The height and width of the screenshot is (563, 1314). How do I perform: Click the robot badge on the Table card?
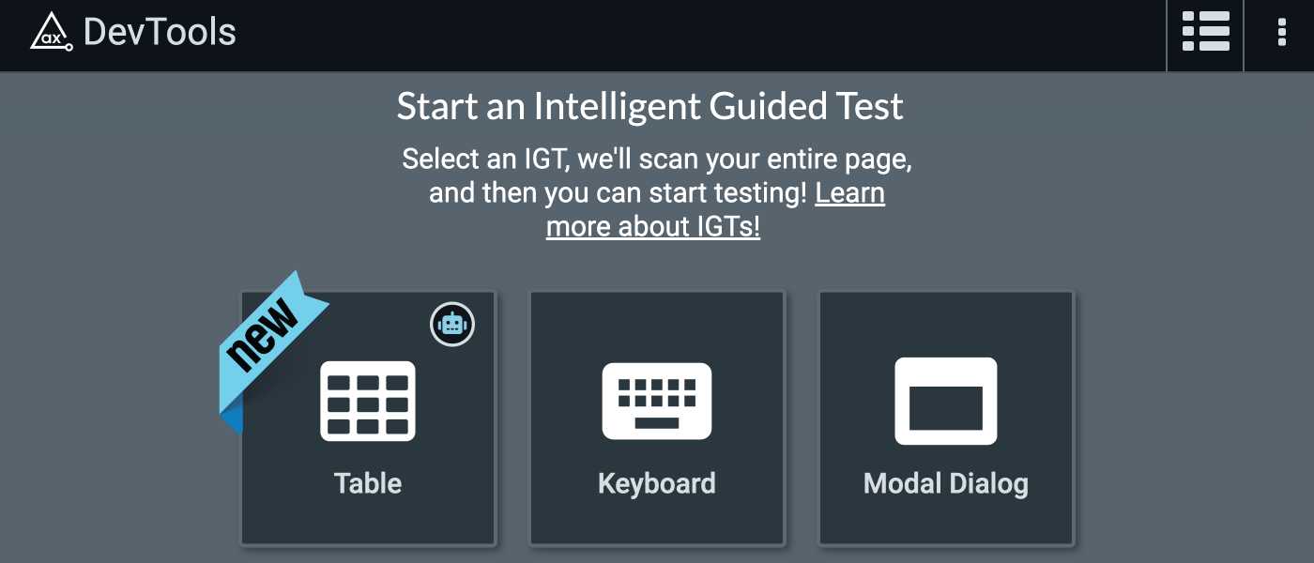click(x=452, y=324)
